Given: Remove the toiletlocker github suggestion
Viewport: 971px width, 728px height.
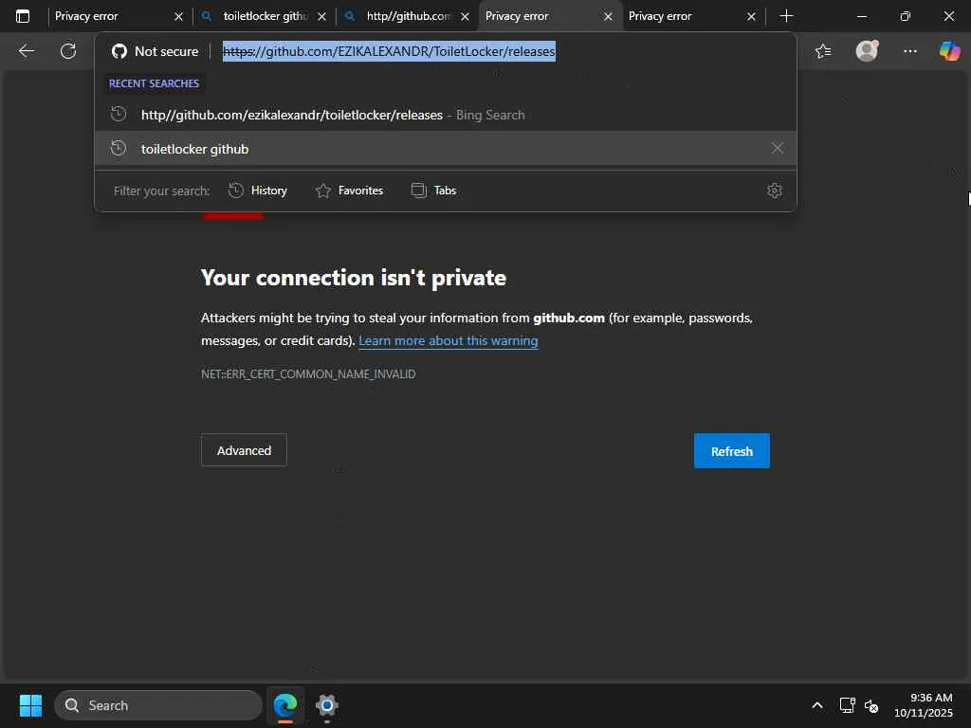Looking at the screenshot, I should tap(778, 148).
